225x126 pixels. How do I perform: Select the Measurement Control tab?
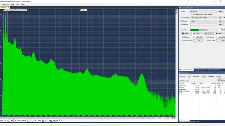pos(186,70)
